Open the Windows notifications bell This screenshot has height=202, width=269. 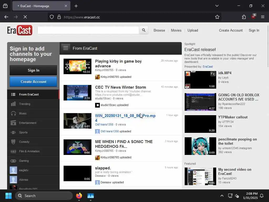pos(262,196)
